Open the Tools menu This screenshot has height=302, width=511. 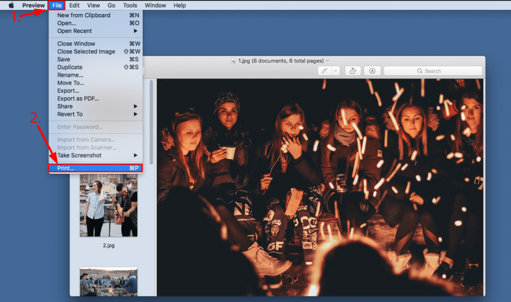pos(130,5)
